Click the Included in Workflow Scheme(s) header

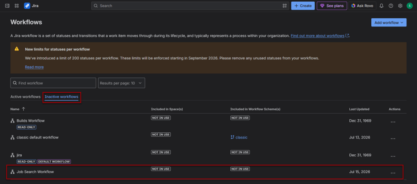click(255, 109)
